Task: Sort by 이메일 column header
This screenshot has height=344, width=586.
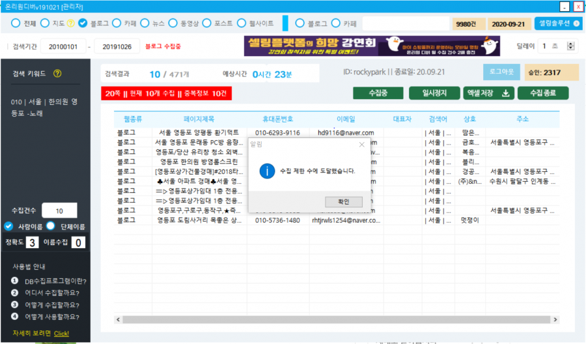Action: (345, 119)
